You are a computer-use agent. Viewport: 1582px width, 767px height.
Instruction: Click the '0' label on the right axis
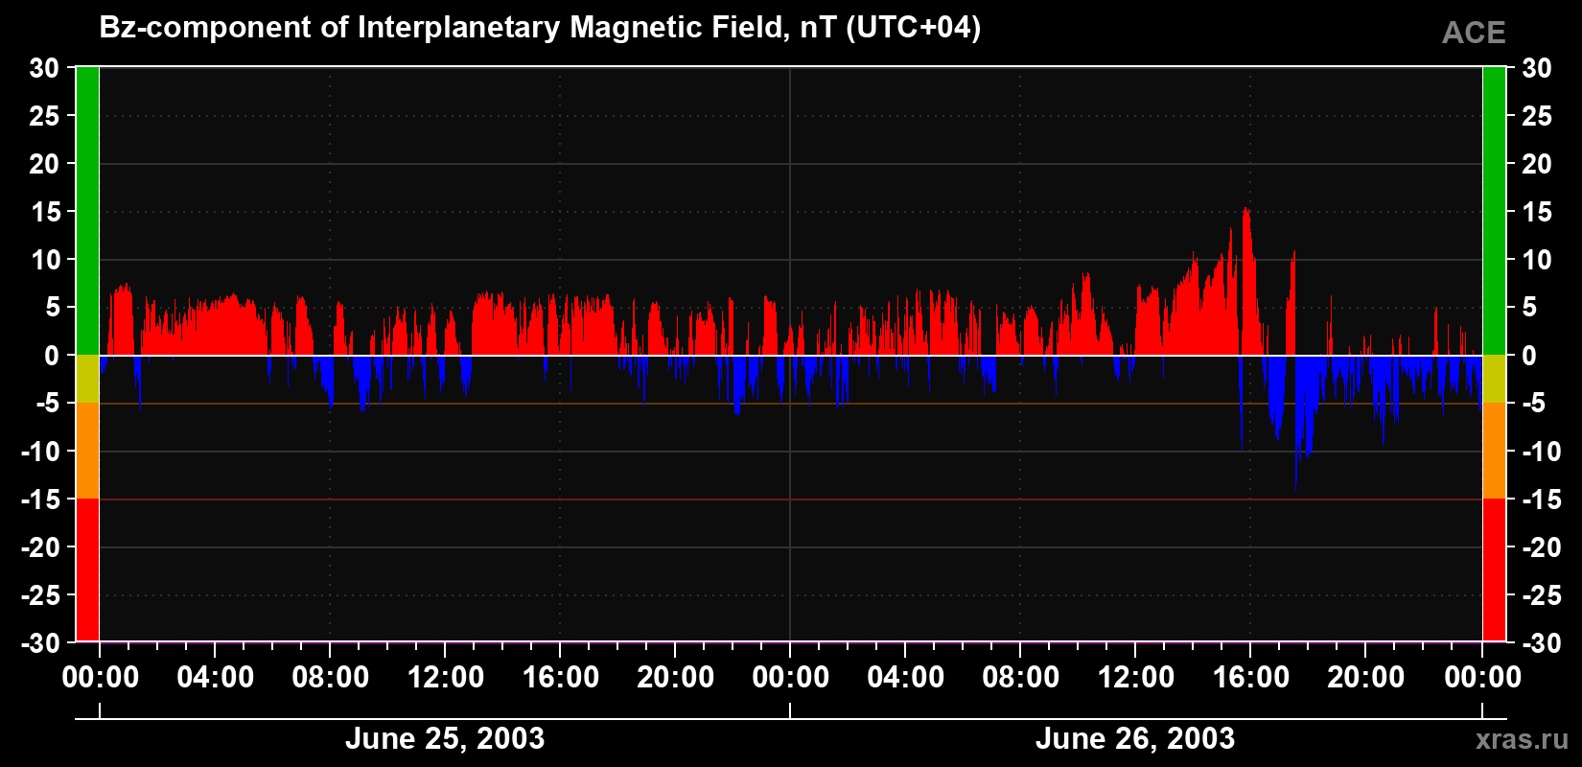(1529, 356)
